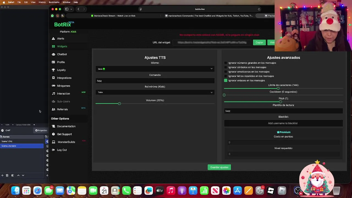
Task: Adjust the Pitch slider handle
Action: (280, 102)
